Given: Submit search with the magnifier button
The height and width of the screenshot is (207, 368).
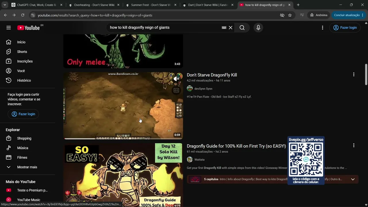Looking at the screenshot, I should [x=242, y=28].
